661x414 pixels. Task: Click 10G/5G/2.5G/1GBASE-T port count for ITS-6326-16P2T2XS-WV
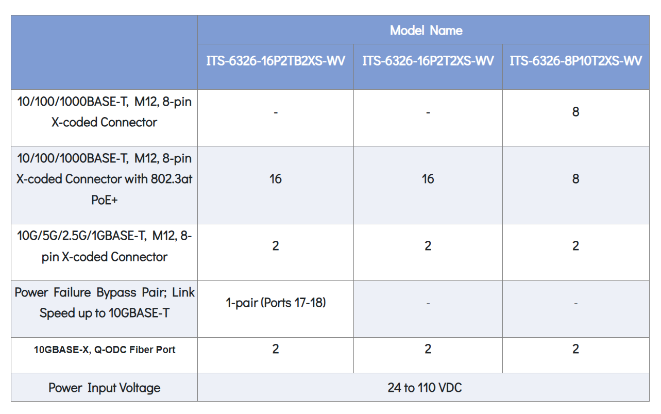(428, 246)
